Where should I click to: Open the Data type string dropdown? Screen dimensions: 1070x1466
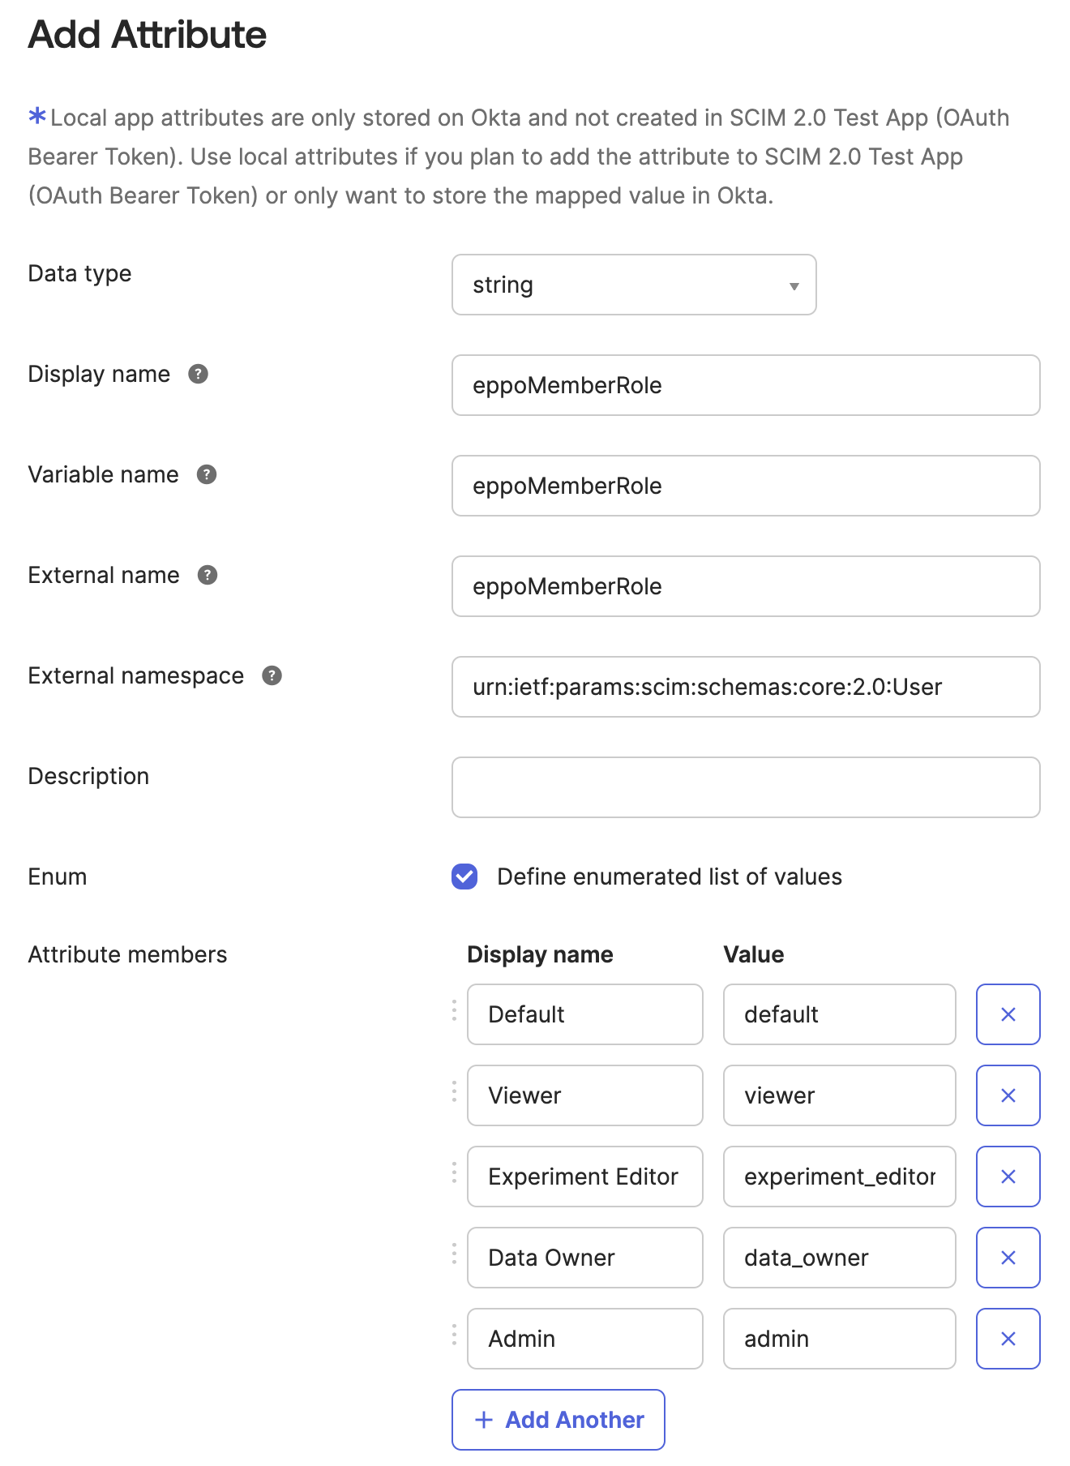634,285
